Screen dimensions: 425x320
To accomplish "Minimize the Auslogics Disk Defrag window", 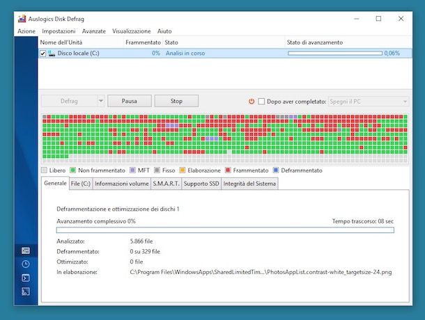I will (x=357, y=19).
